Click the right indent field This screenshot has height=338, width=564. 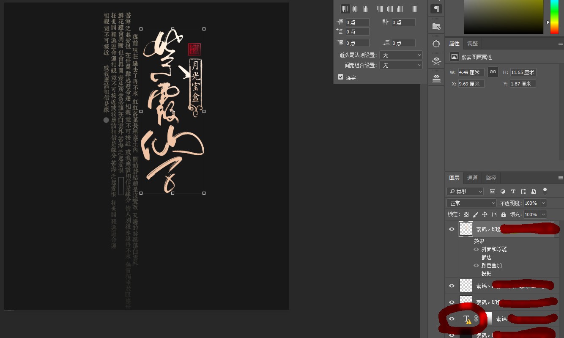pyautogui.click(x=403, y=22)
